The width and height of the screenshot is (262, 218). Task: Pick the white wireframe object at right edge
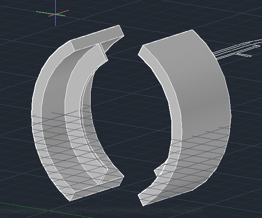[x=237, y=49]
